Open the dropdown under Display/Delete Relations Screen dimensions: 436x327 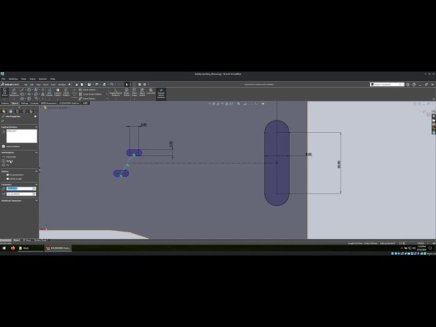pos(116,99)
